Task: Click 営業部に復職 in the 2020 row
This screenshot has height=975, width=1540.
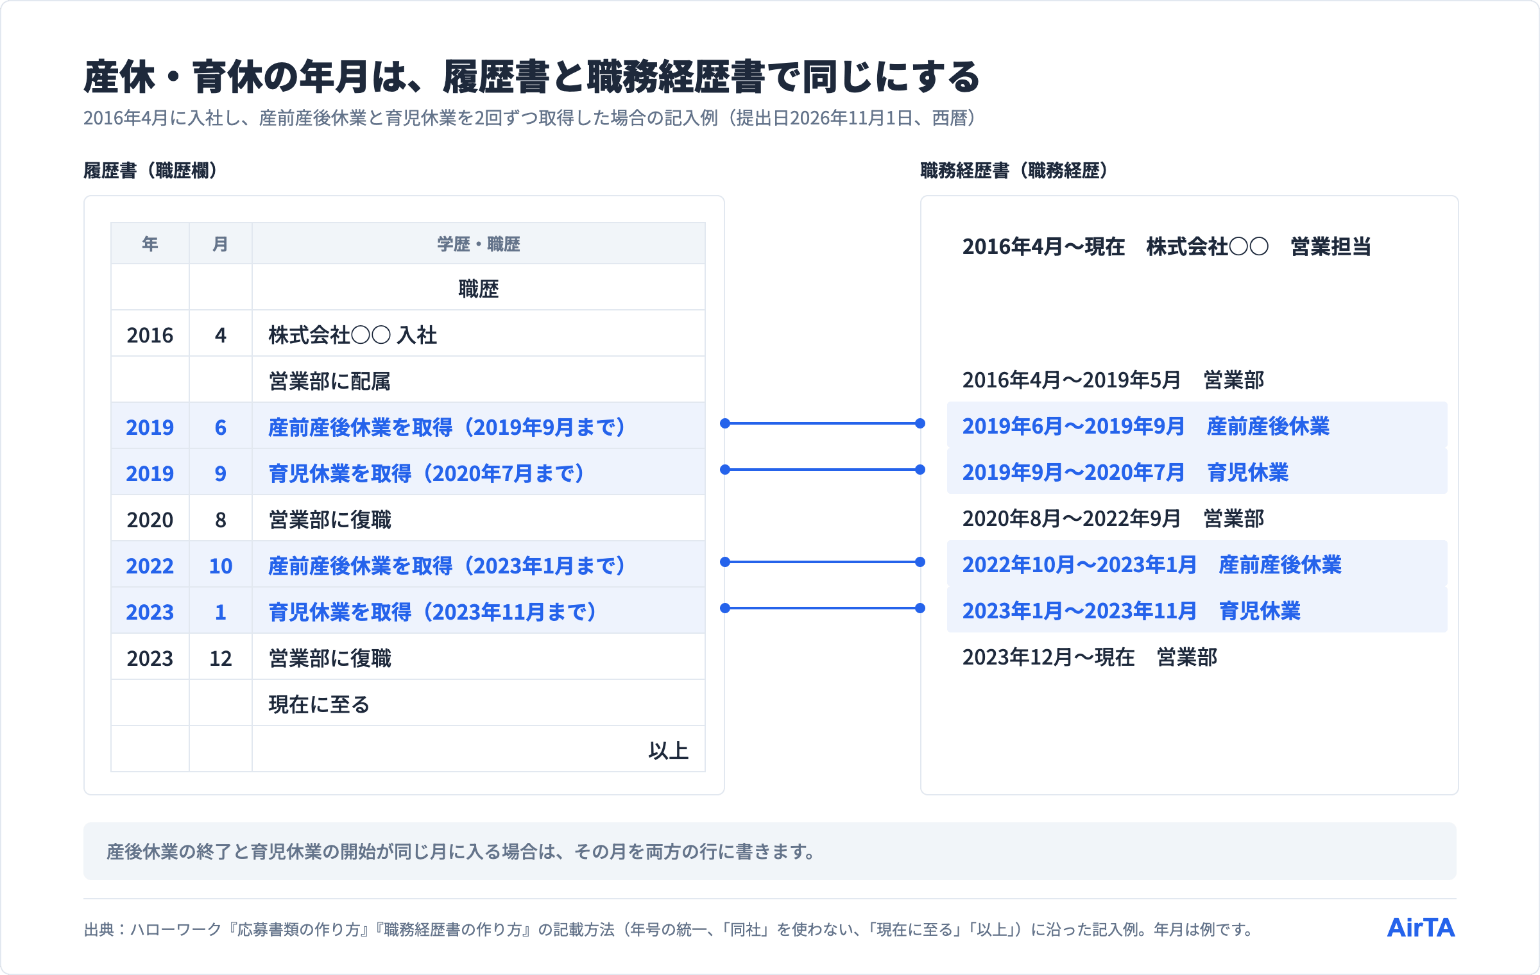Action: 330,520
